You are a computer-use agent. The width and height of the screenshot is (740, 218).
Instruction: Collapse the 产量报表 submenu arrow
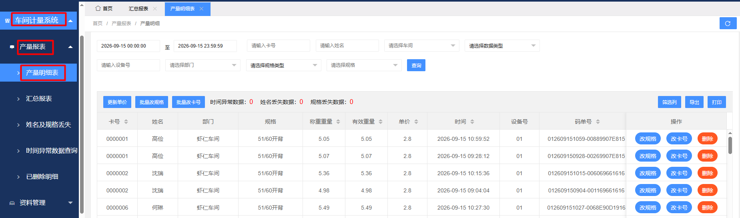pyautogui.click(x=71, y=47)
